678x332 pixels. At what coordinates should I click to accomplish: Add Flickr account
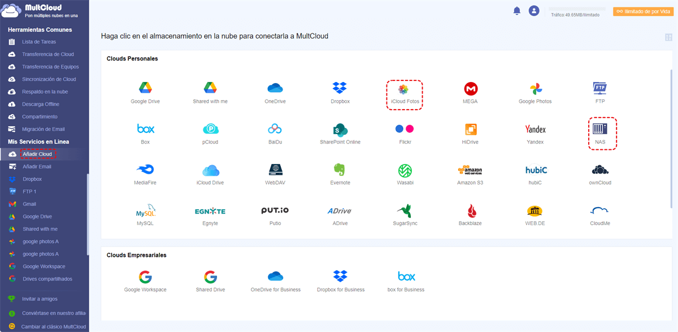405,134
